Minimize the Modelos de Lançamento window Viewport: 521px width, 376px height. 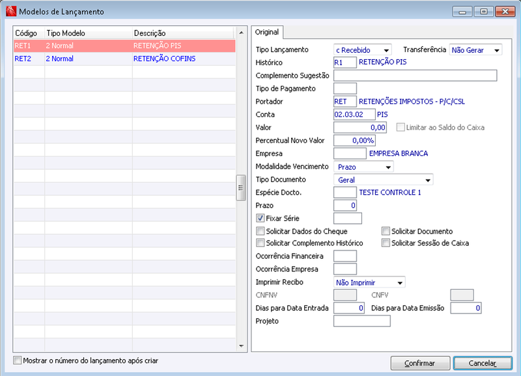point(462,12)
